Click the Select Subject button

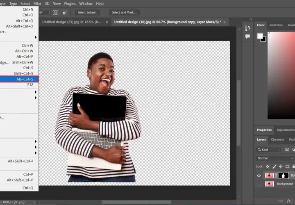coord(87,12)
